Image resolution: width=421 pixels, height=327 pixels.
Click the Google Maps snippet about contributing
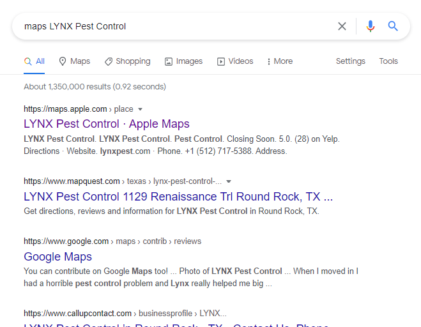click(191, 277)
